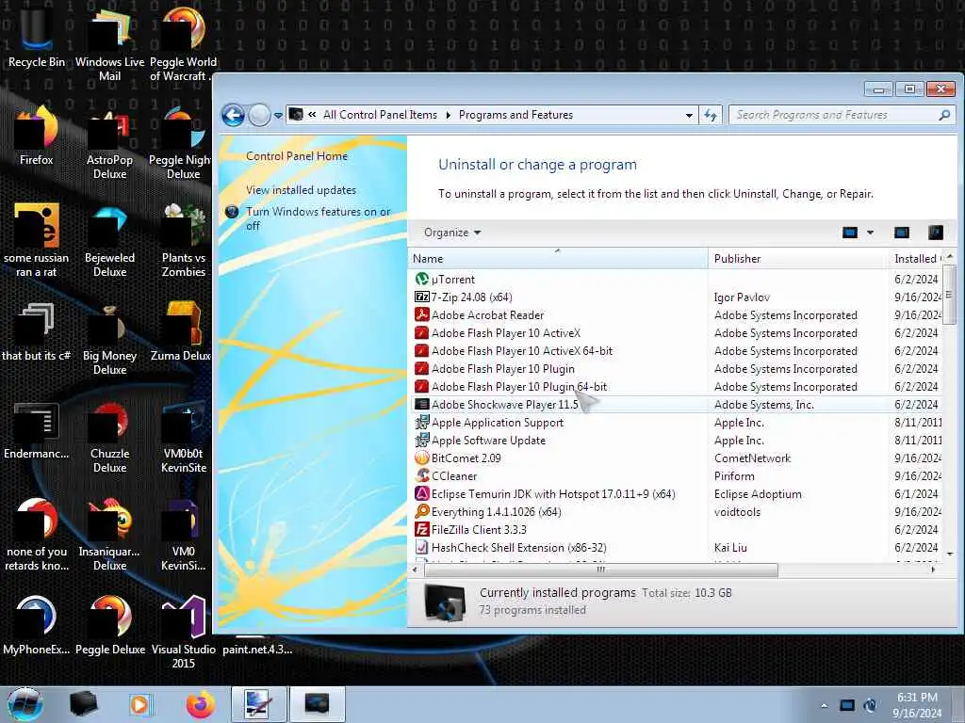965x723 pixels.
Task: Click the refresh icon beside address bar
Action: tap(711, 115)
